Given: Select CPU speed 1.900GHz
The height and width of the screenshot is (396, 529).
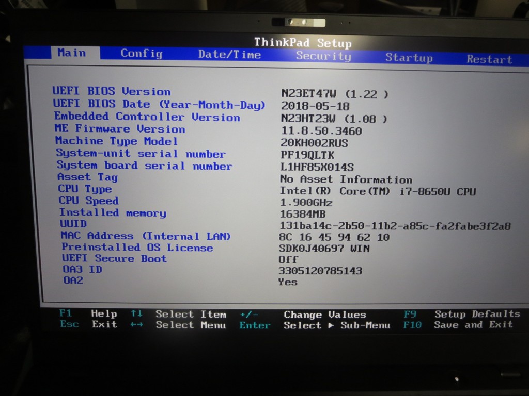Looking at the screenshot, I should 306,203.
